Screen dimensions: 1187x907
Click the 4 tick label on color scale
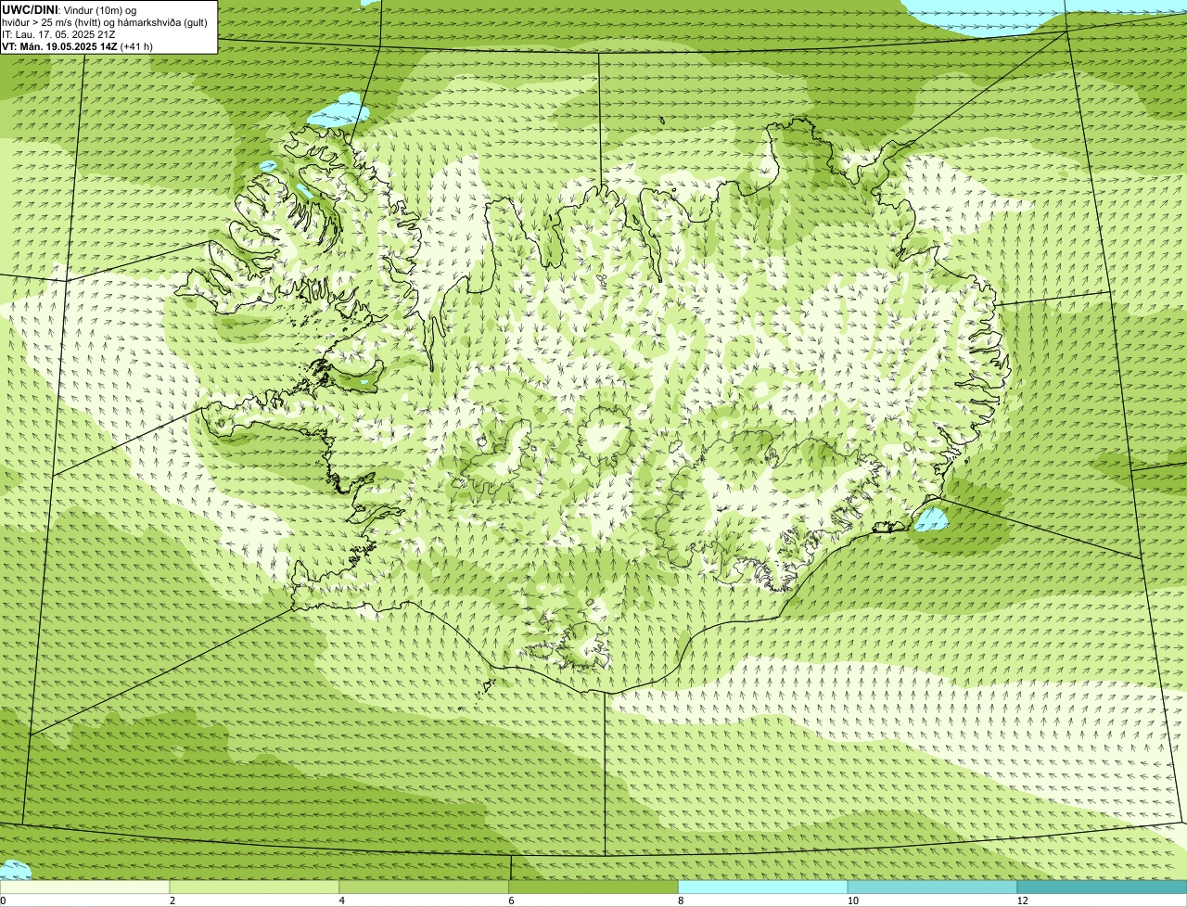341,901
